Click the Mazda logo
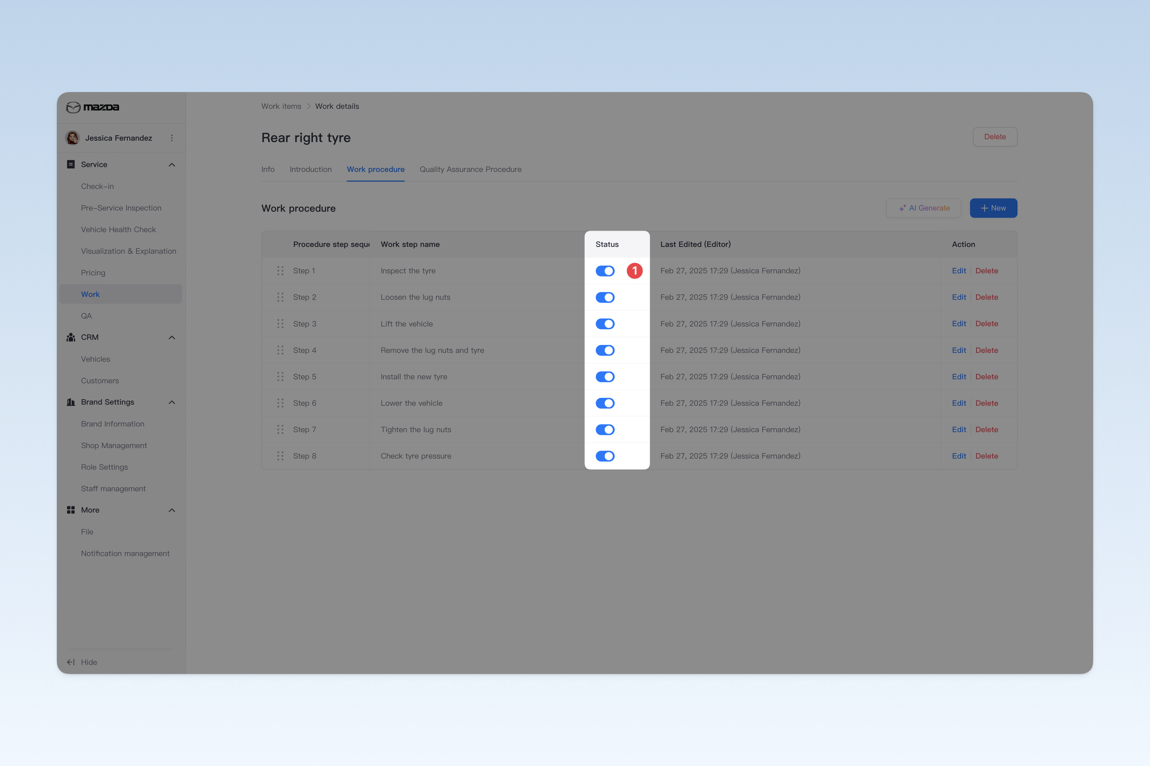 point(92,107)
